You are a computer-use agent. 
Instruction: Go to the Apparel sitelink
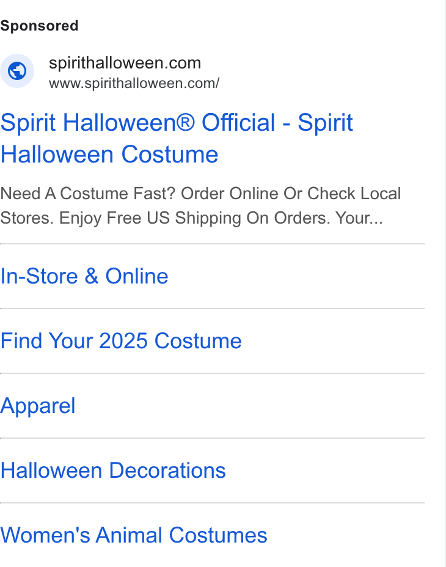(38, 406)
